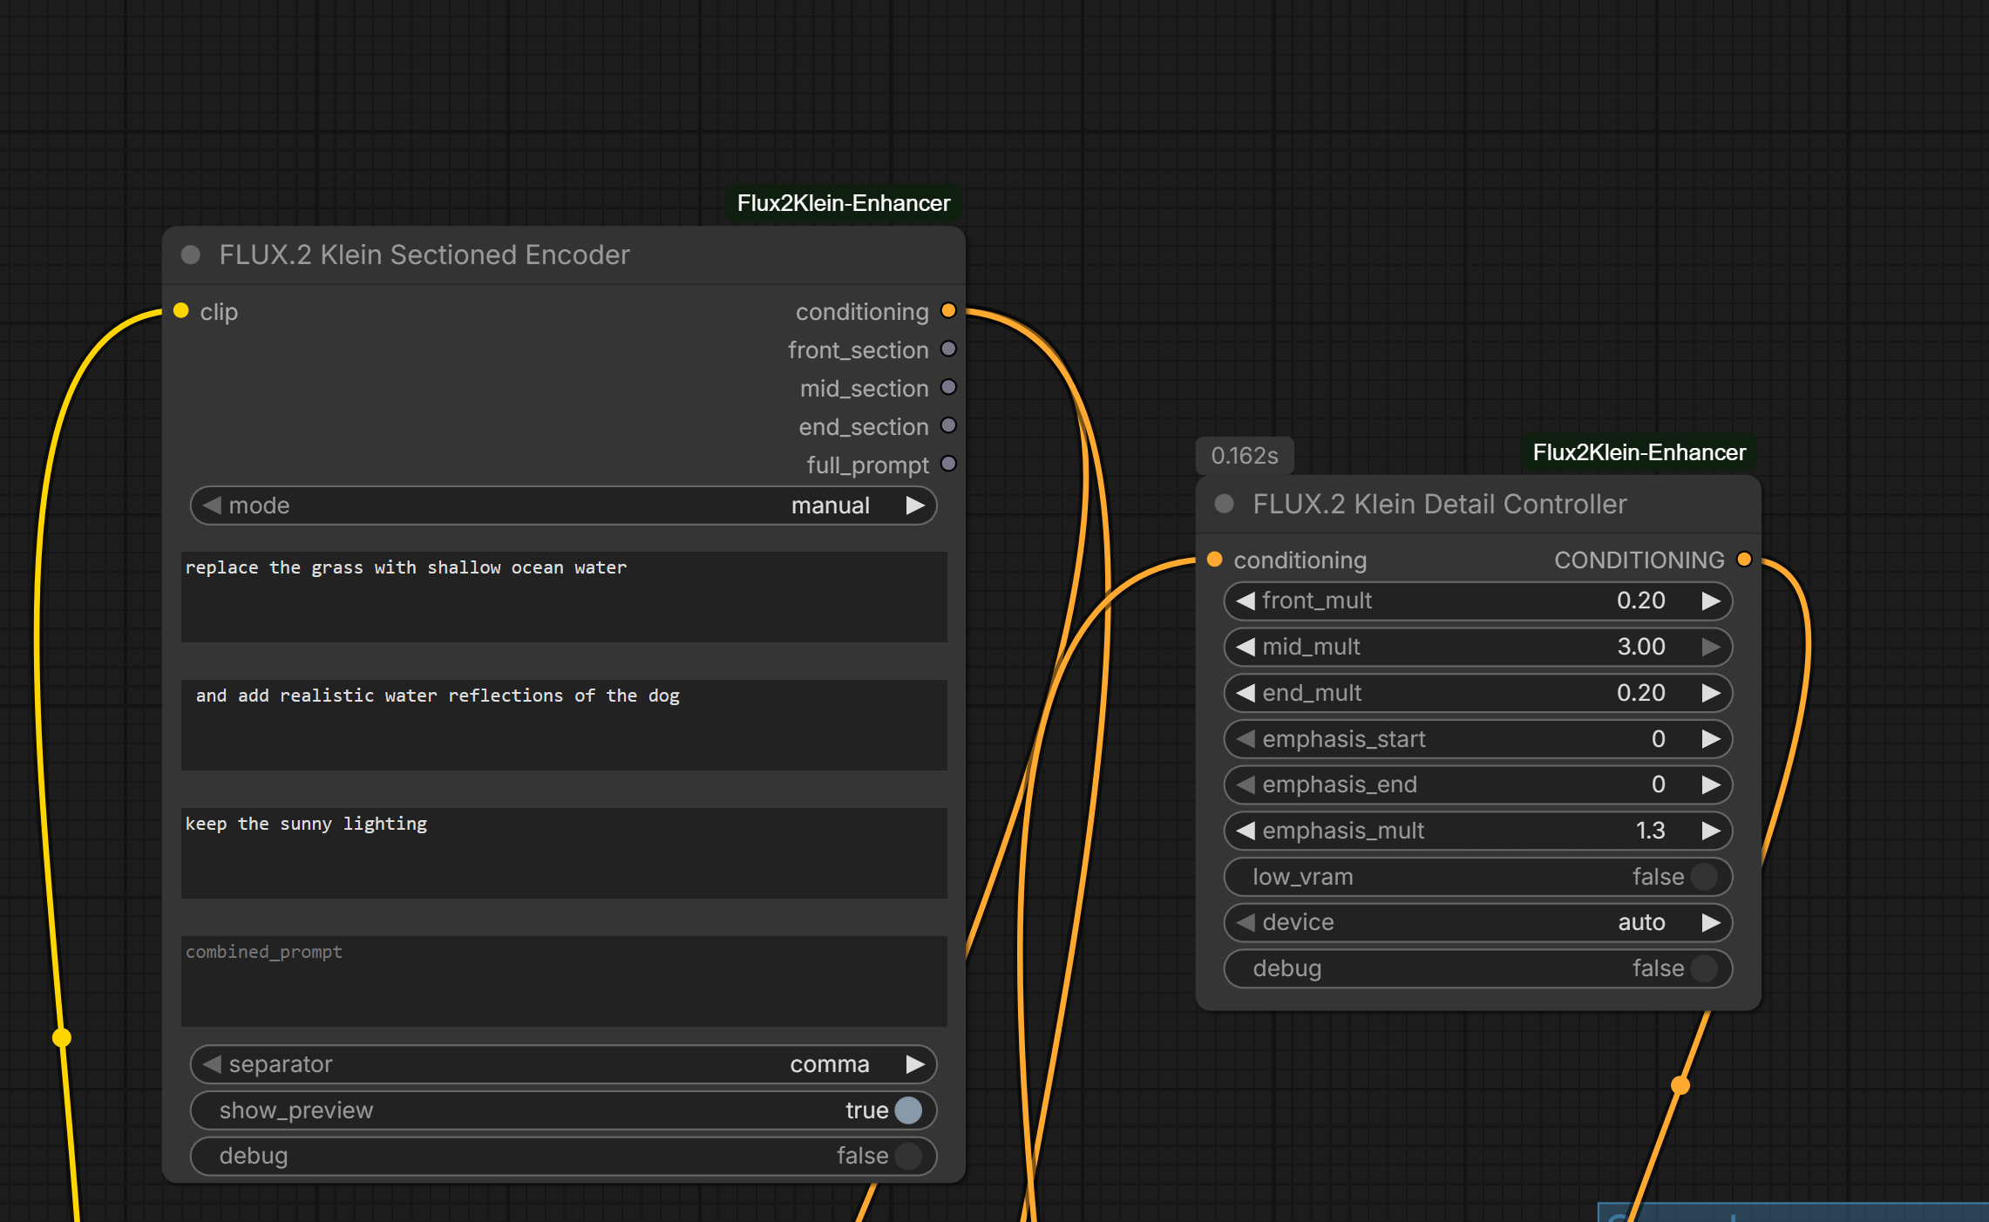The width and height of the screenshot is (1989, 1222).
Task: Enable the low_vram switch
Action: 1704,877
